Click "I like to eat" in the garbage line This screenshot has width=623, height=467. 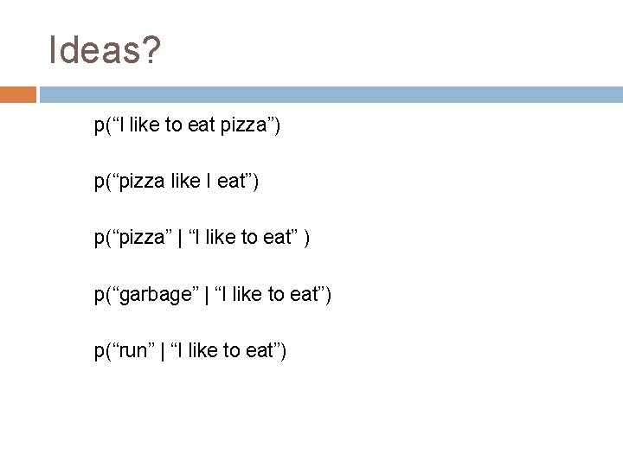coord(267,295)
